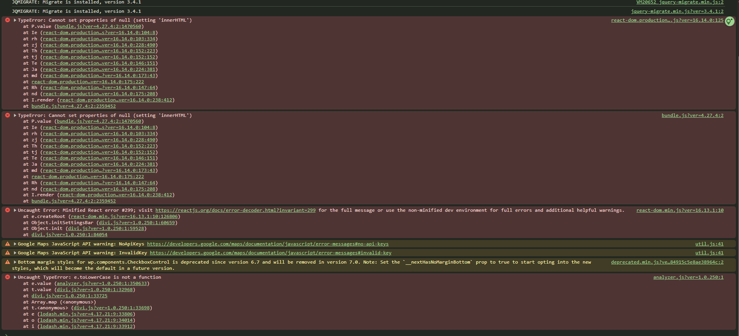Select text 'Uncaught TypeError: e.toLowerCase is not a function'
Viewport: 739px width, 336px height.
point(89,277)
